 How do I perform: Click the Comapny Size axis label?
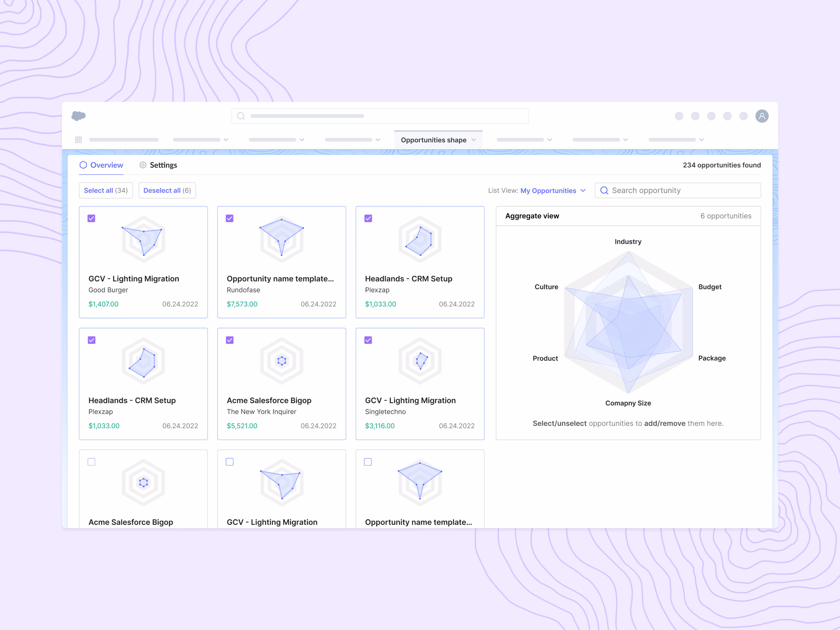tap(628, 403)
